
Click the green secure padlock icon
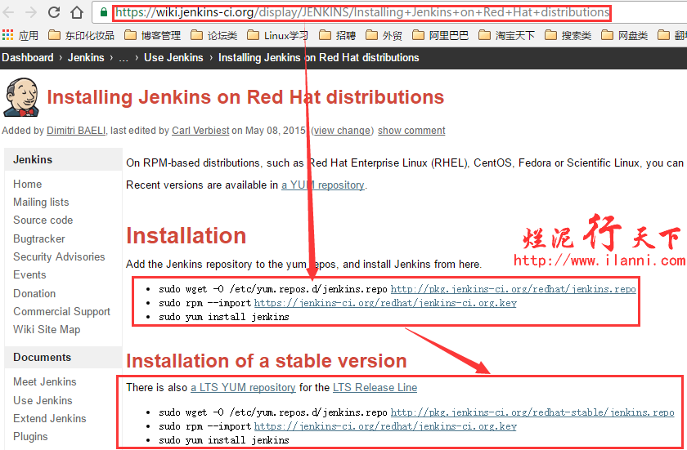pos(104,12)
